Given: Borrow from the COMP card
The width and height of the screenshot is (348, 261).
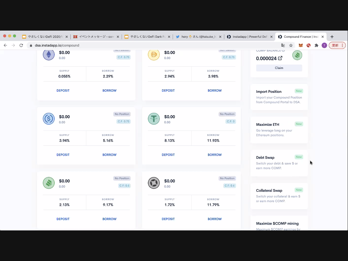Looking at the screenshot, I should [109, 219].
